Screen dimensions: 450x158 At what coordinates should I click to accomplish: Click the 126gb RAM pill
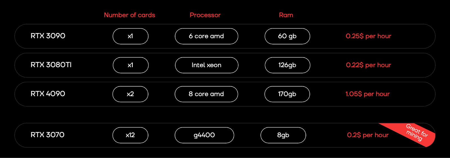[x=287, y=65]
